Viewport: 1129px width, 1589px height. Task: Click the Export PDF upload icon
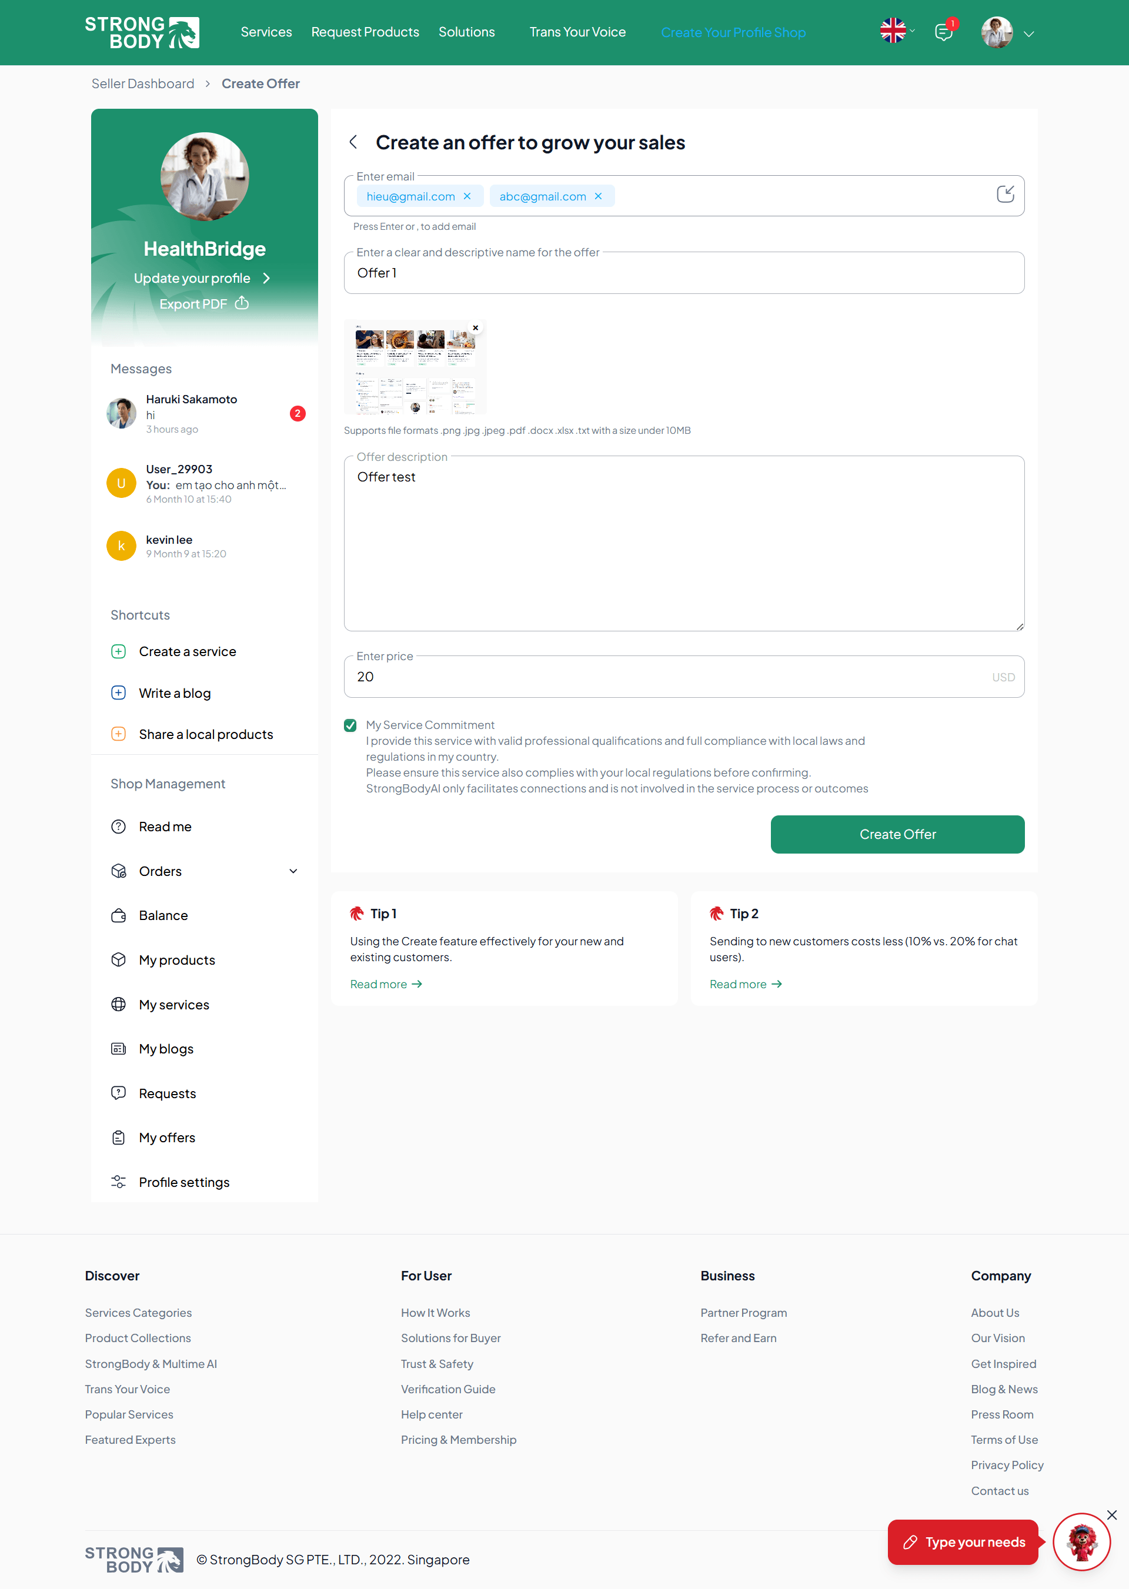tap(242, 303)
